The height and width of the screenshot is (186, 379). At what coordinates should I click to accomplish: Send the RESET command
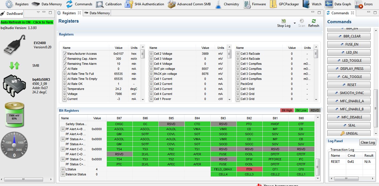click(349, 85)
